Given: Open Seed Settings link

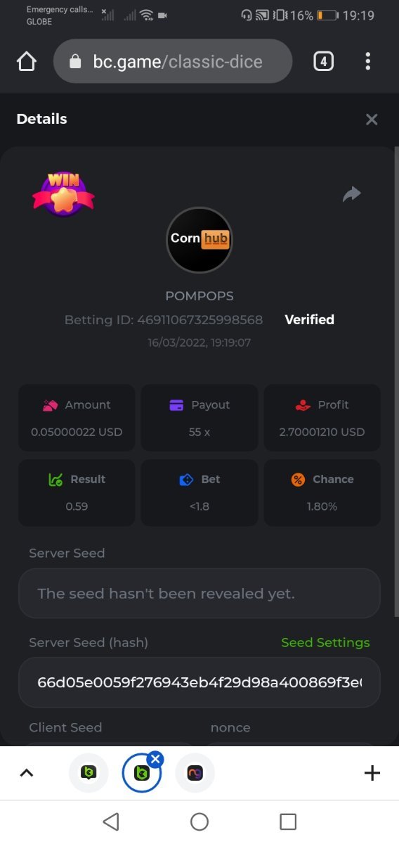Looking at the screenshot, I should [325, 642].
